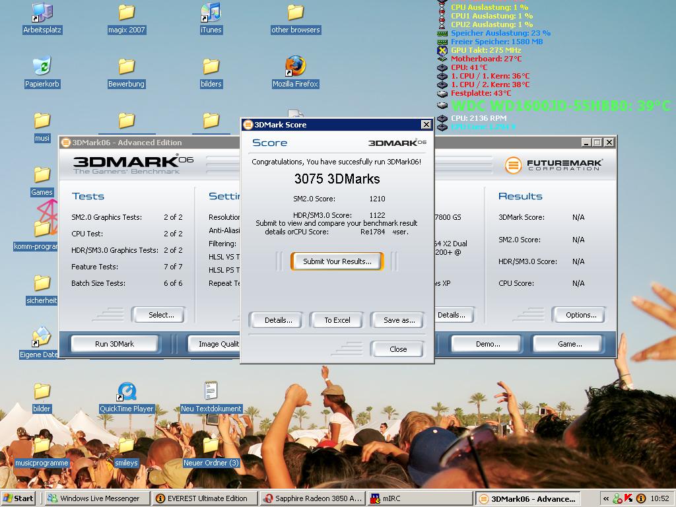Viewport: 676px width, 507px height.
Task: Click CPU Test 2 of 2 row
Action: pyautogui.click(x=127, y=234)
